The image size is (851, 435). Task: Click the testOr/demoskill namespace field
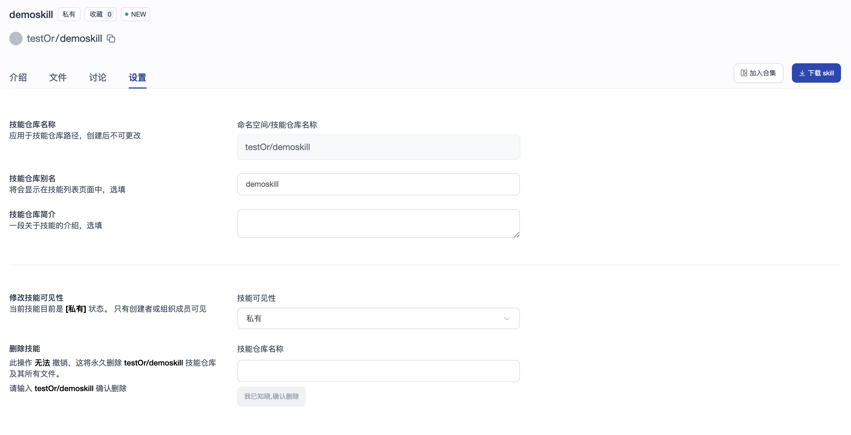coord(378,147)
